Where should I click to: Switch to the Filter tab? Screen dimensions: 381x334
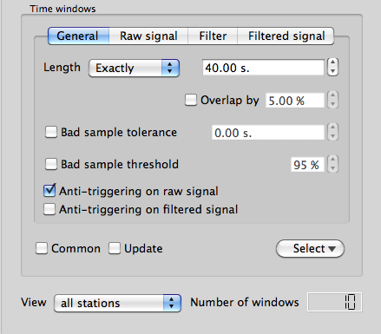213,36
